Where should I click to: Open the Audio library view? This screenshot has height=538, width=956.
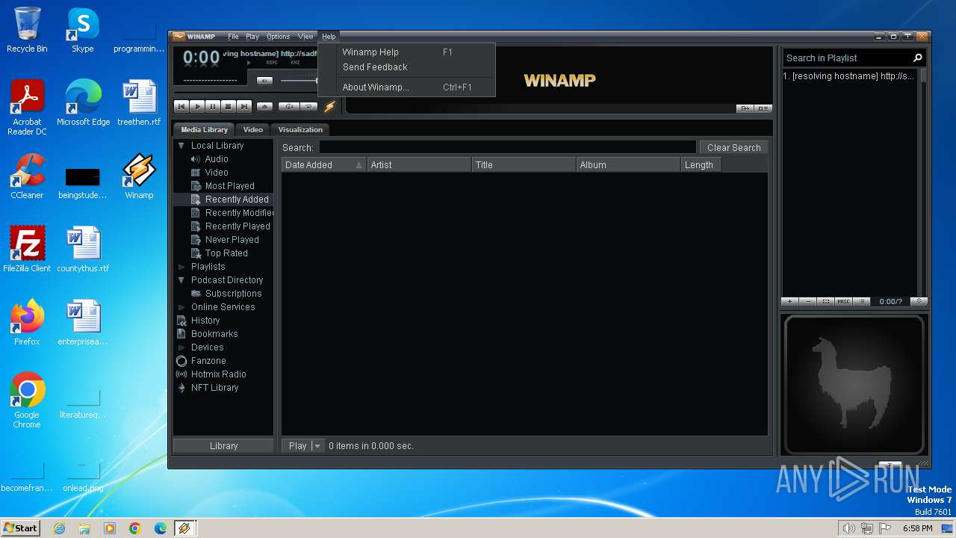[217, 159]
